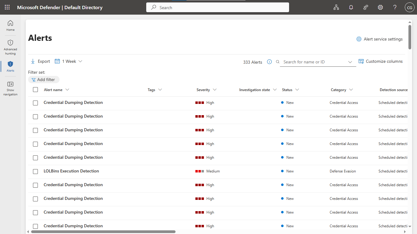Click the Defense Evasion category cell
The height and width of the screenshot is (234, 417).
pyautogui.click(x=343, y=171)
